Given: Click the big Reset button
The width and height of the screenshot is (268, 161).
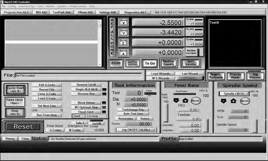Looking at the screenshot, I should tap(23, 127).
